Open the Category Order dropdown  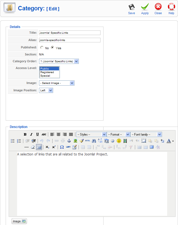tap(59, 61)
